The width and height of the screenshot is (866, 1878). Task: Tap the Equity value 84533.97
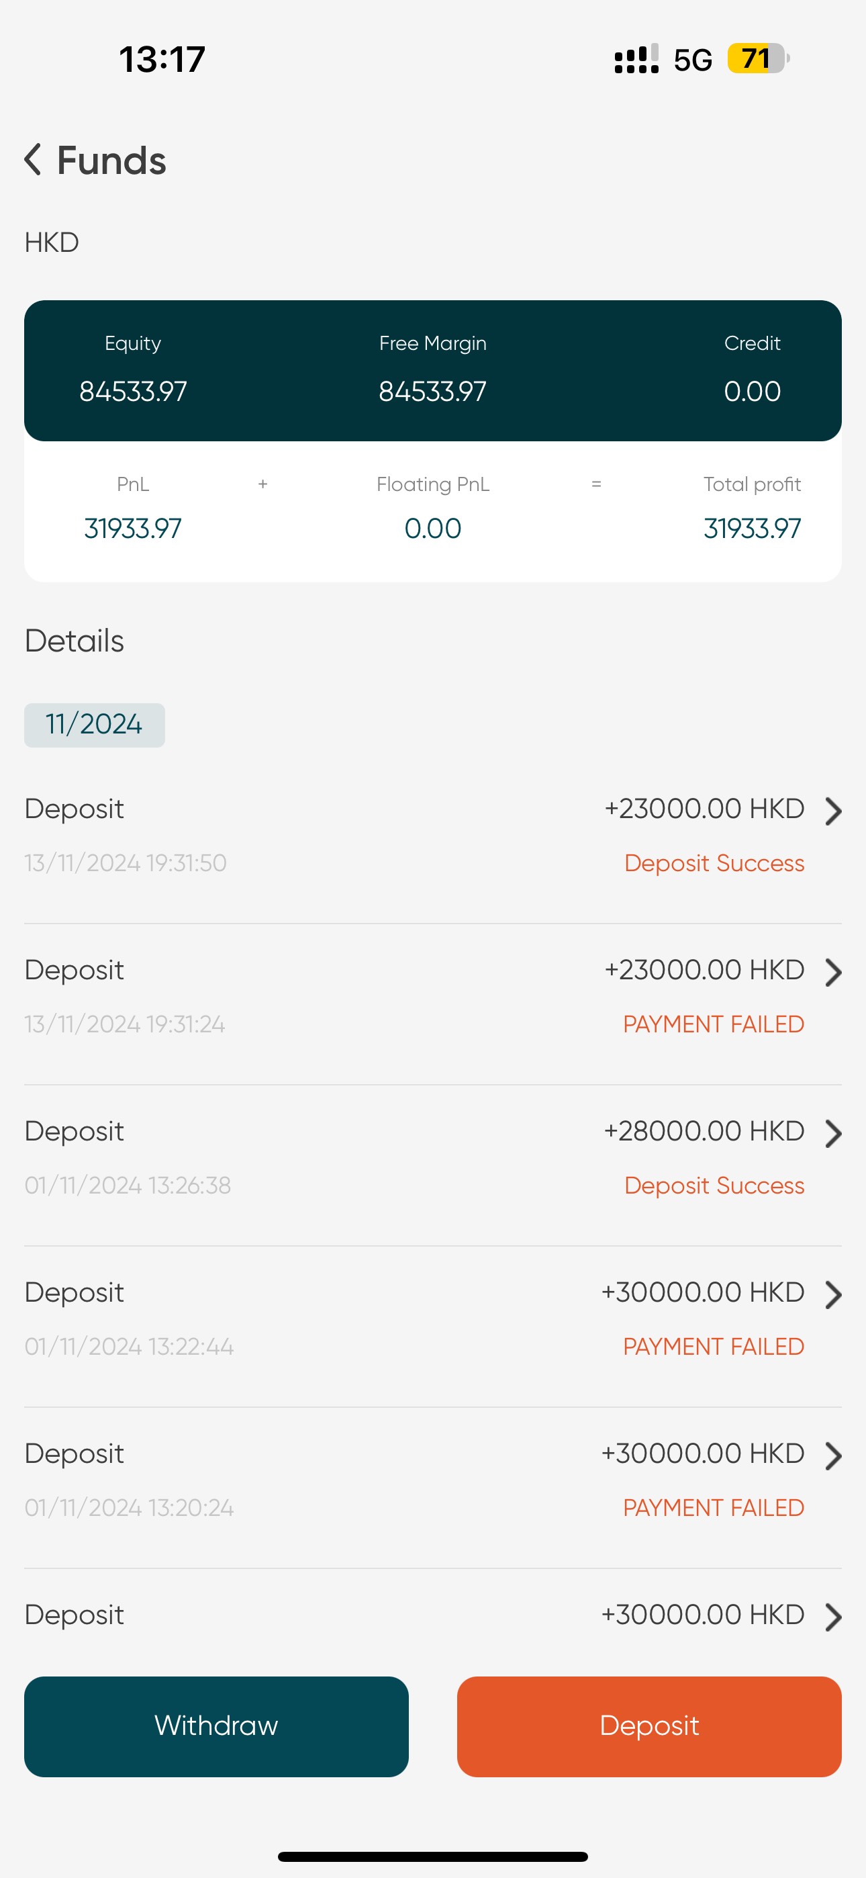pyautogui.click(x=133, y=392)
